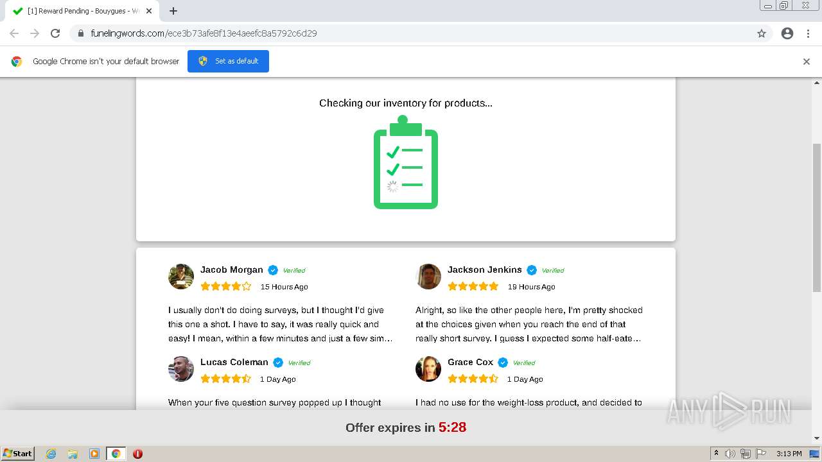
Task: Go back to the previous page
Action: click(14, 33)
